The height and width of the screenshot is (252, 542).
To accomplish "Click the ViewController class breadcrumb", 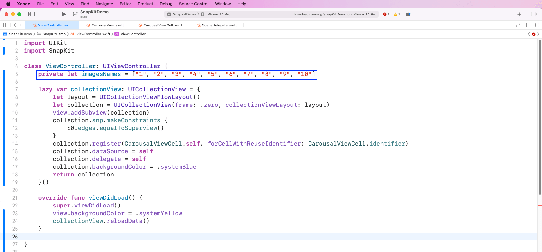I will (133, 34).
